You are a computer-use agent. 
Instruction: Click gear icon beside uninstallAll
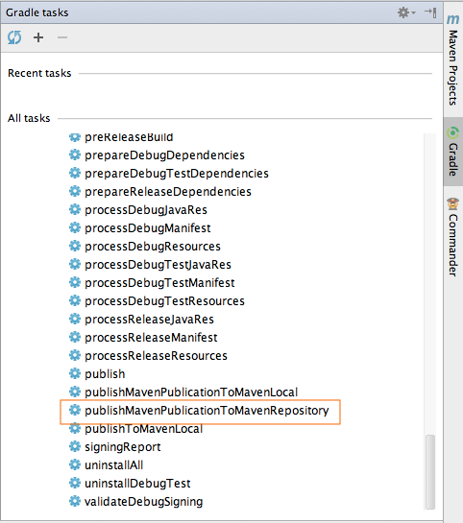[75, 464]
